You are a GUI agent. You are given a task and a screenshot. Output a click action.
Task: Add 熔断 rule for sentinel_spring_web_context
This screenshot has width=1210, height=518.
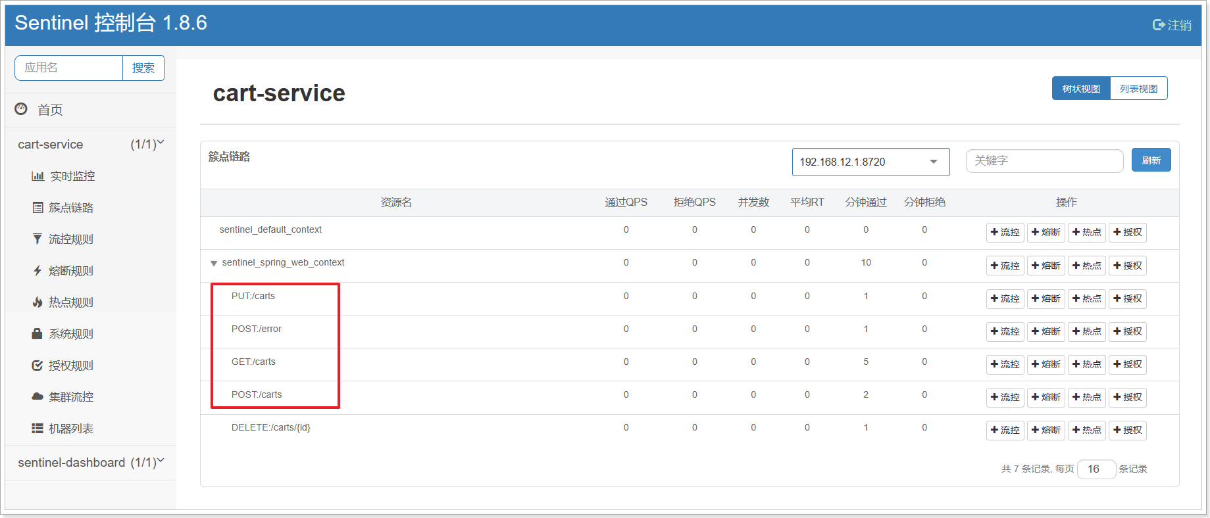pos(1046,266)
